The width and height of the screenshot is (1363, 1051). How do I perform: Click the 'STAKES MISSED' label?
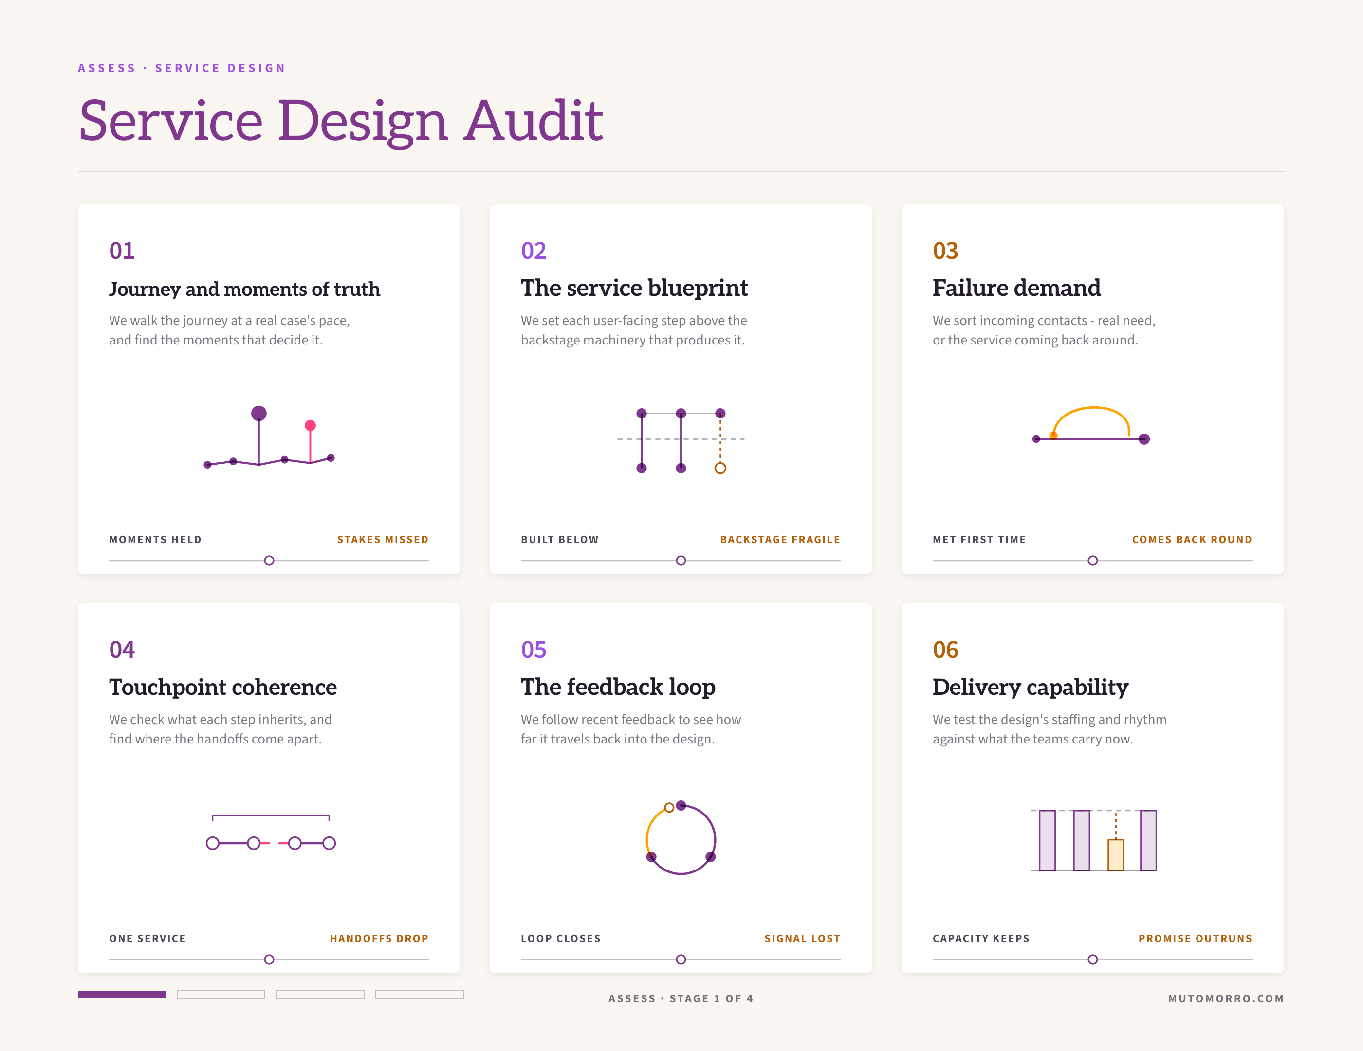383,540
